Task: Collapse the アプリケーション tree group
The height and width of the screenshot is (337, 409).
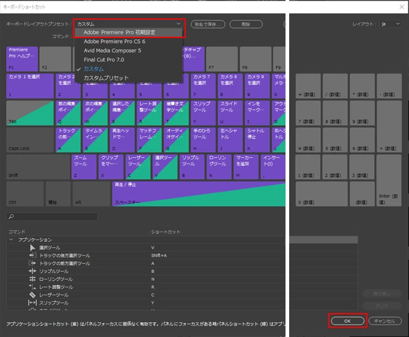Action: click(11, 240)
